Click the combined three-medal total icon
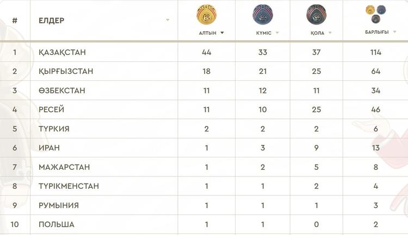 point(376,14)
